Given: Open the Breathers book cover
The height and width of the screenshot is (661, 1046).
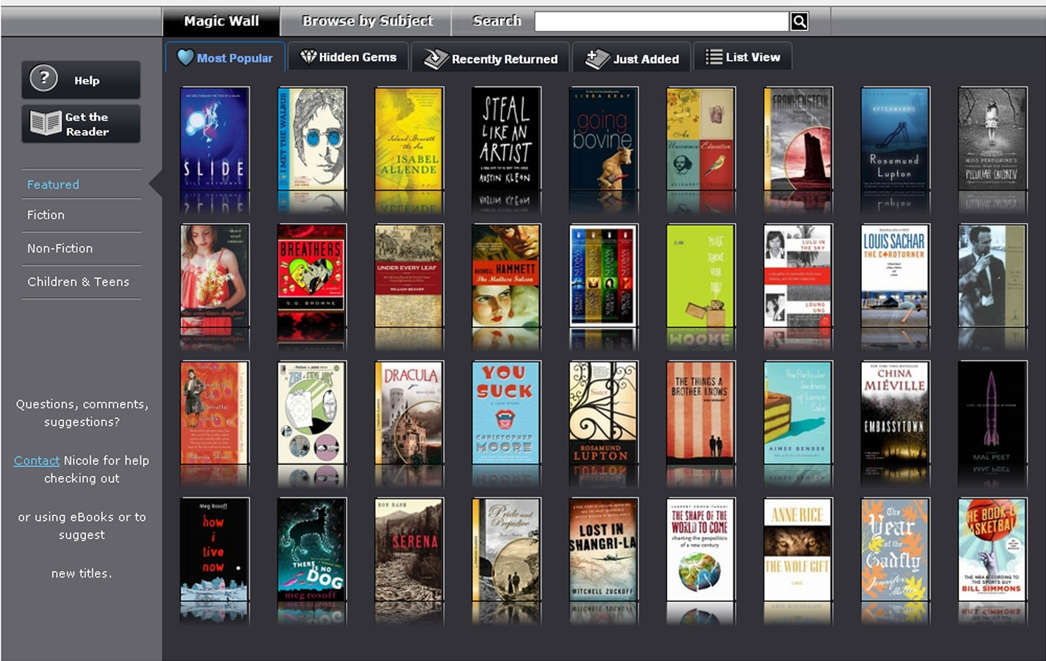Looking at the screenshot, I should coord(311,276).
